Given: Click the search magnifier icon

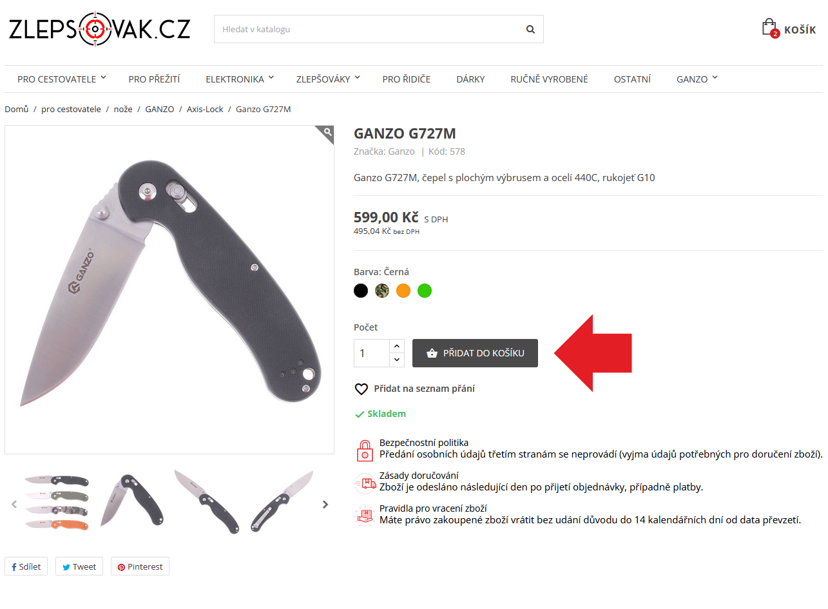Looking at the screenshot, I should click(530, 29).
